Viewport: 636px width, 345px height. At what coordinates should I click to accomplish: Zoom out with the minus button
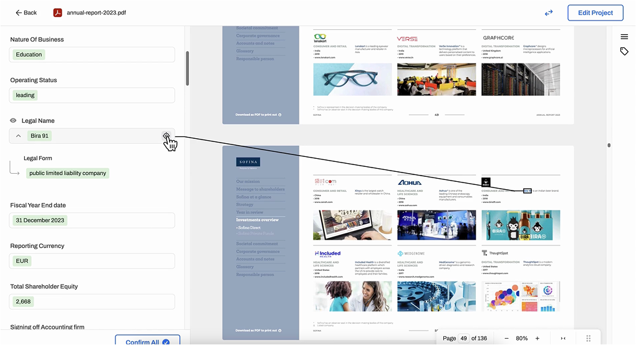click(506, 338)
